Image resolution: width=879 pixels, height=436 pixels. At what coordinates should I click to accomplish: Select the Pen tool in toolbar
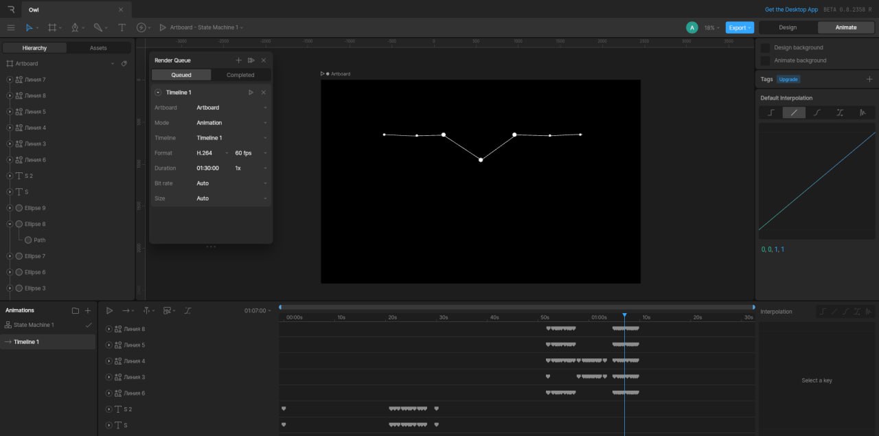[74, 27]
